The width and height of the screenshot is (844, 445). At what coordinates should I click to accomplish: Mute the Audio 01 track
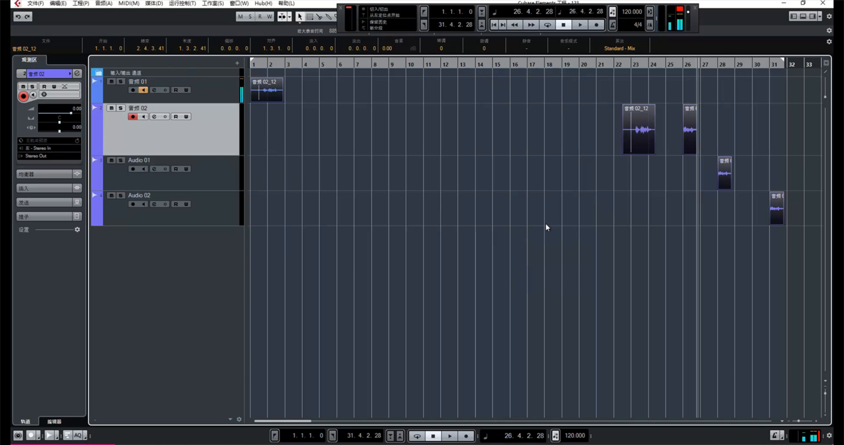[112, 160]
